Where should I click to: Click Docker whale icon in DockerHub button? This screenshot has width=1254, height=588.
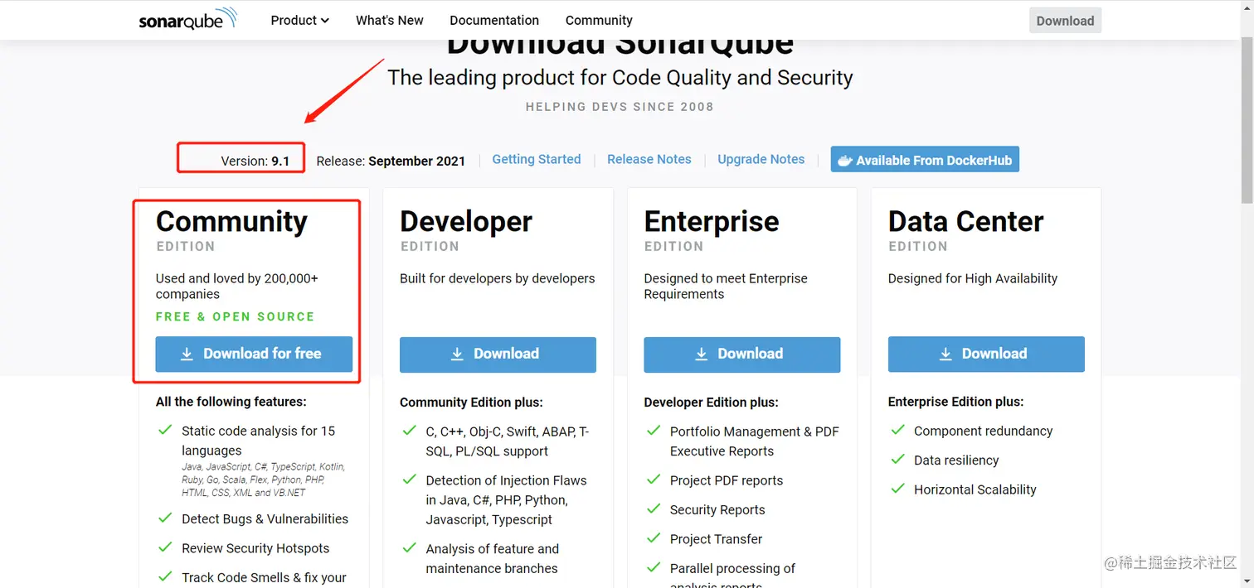click(845, 160)
